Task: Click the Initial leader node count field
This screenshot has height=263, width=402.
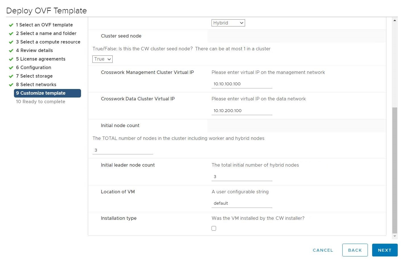Action: (x=242, y=177)
